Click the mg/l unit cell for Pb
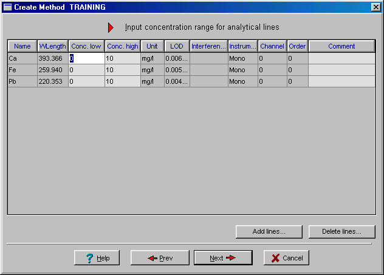Viewport: 384px width, 275px height. (x=153, y=81)
